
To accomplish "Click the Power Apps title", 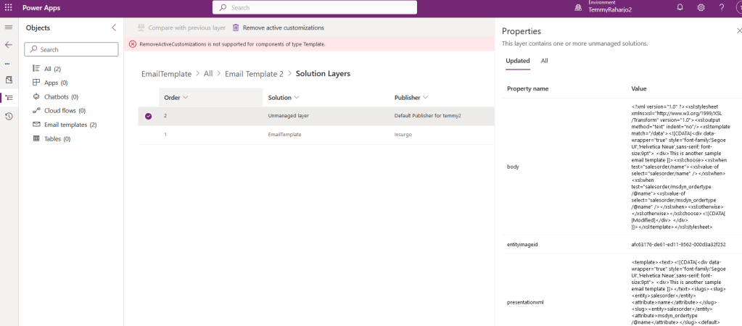I will coord(41,8).
